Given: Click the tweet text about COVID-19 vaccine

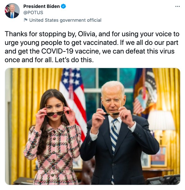Looking at the screenshot, I should [92, 47].
